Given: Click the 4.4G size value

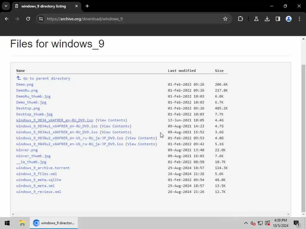Looking at the screenshot, I should (219, 120).
